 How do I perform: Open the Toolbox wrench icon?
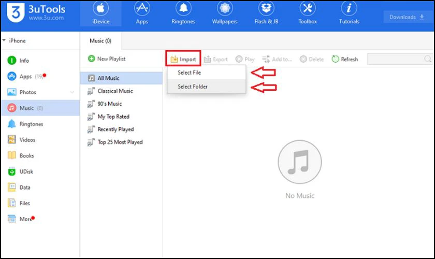[308, 9]
